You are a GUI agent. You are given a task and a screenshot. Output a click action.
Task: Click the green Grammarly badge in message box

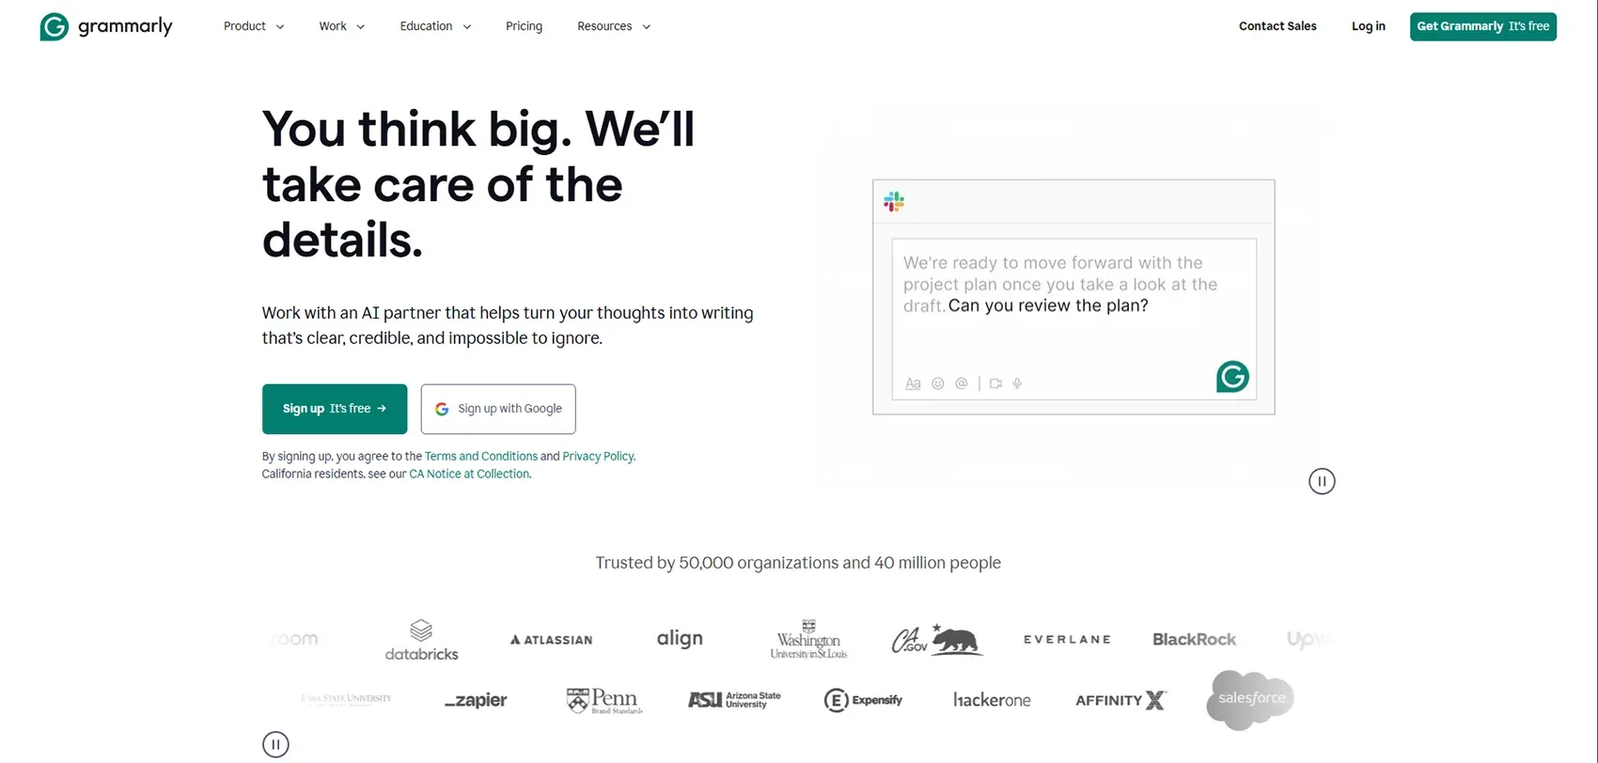tap(1232, 377)
